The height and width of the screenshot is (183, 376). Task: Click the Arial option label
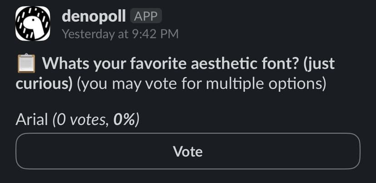32,120
